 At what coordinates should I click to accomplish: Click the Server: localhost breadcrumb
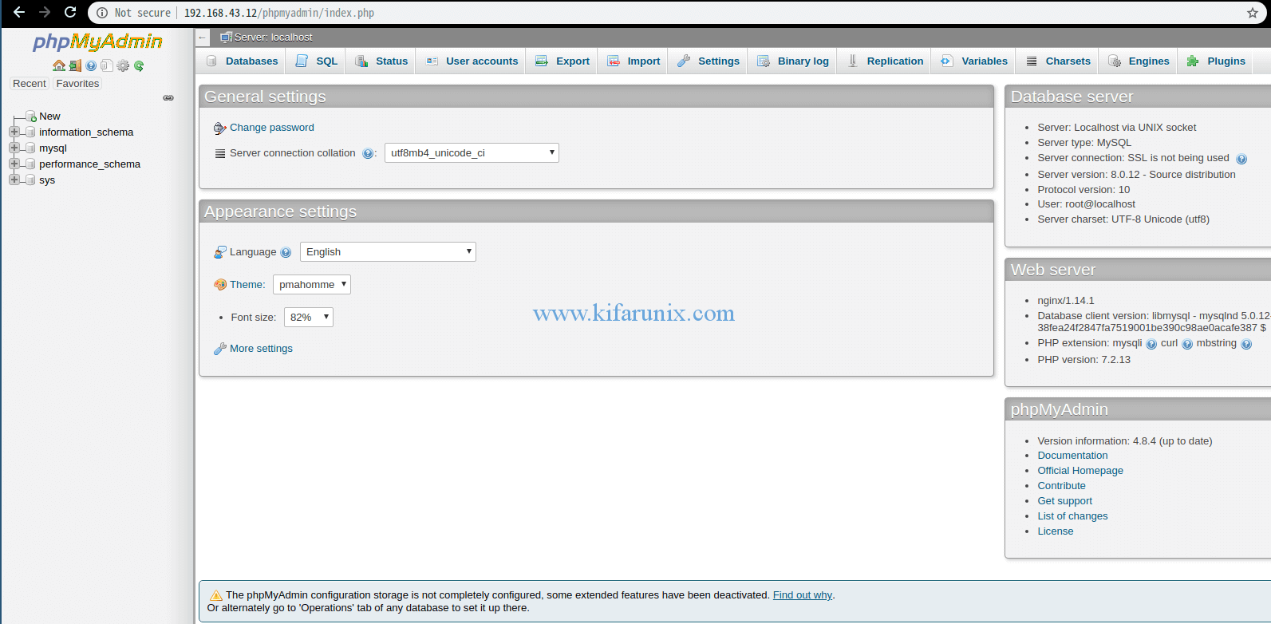(273, 38)
